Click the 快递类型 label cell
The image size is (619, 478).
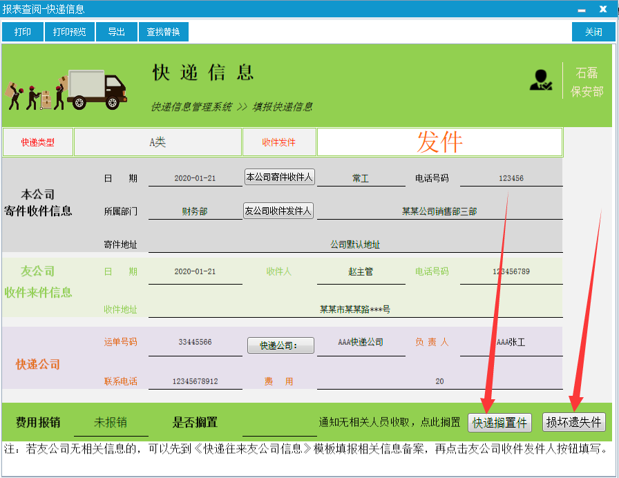pos(38,142)
